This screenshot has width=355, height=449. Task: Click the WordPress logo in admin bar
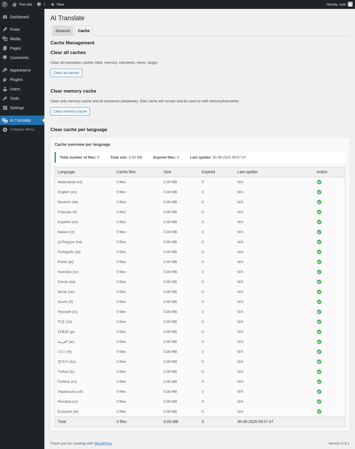point(5,4)
